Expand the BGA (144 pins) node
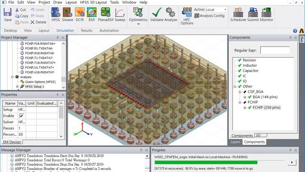 [245, 97]
